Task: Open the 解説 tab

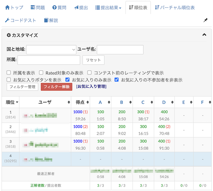Action: [51, 20]
